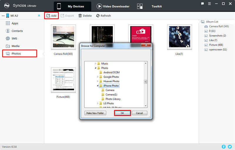This screenshot has height=150, width=235.
Task: Open the Camera Roll(345) album thumbnail
Action: 63,37
